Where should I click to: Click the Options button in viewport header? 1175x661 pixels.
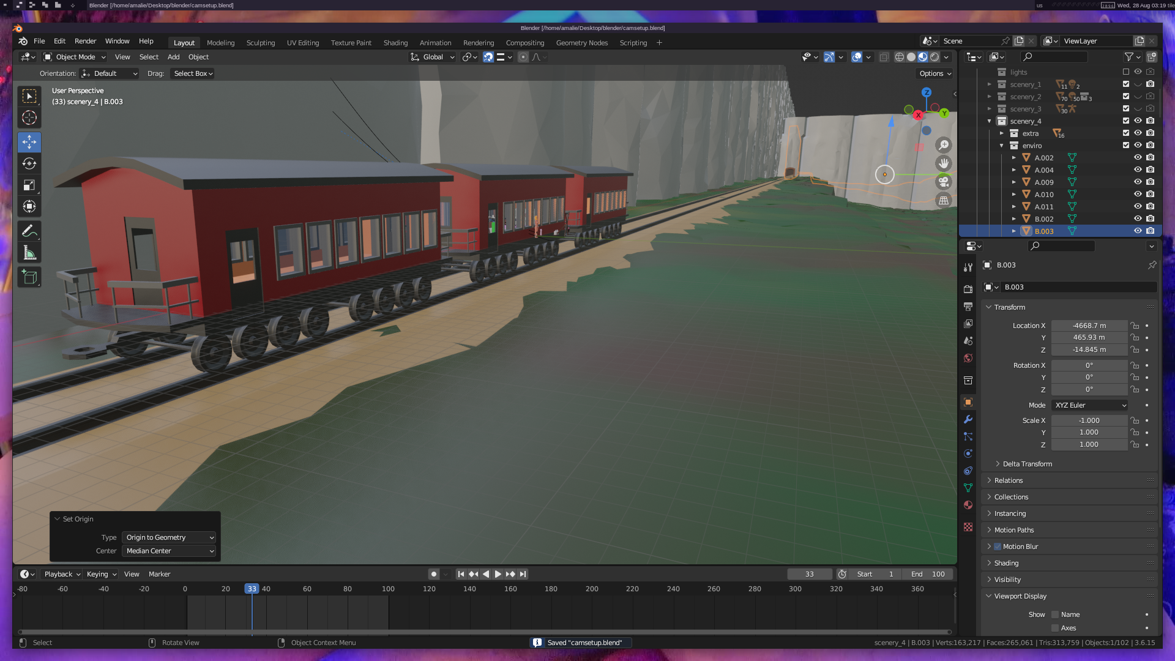click(x=934, y=73)
